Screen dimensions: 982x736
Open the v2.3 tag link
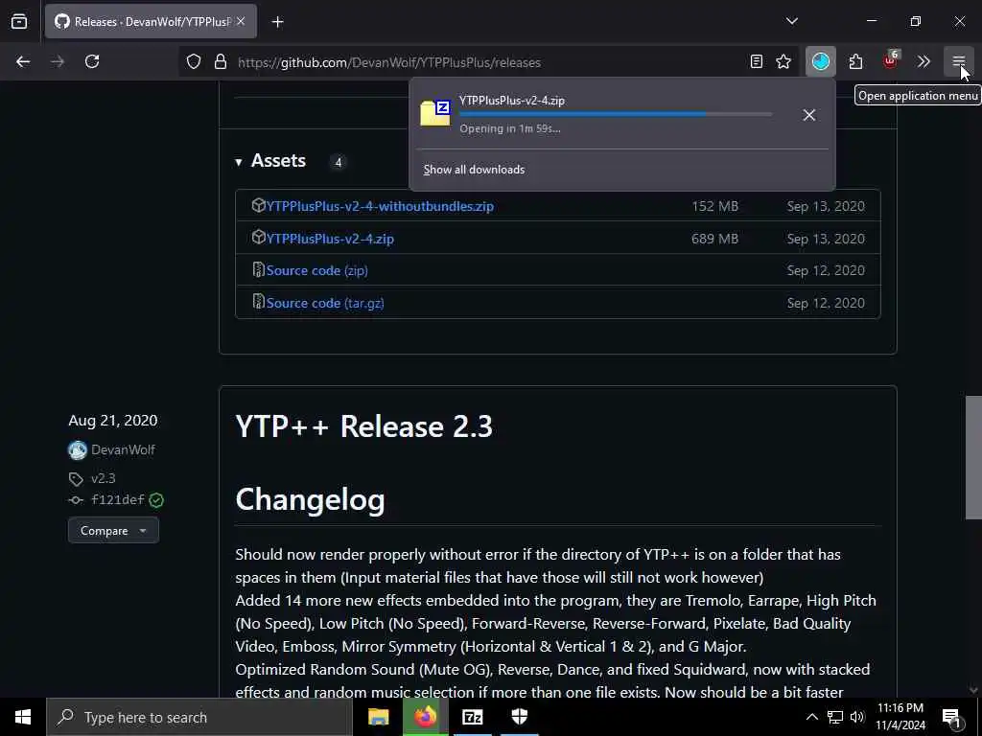pyautogui.click(x=104, y=478)
